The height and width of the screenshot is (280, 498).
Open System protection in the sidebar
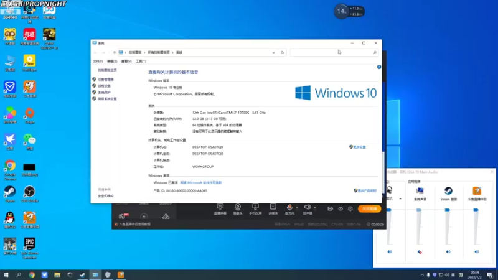coord(104,92)
